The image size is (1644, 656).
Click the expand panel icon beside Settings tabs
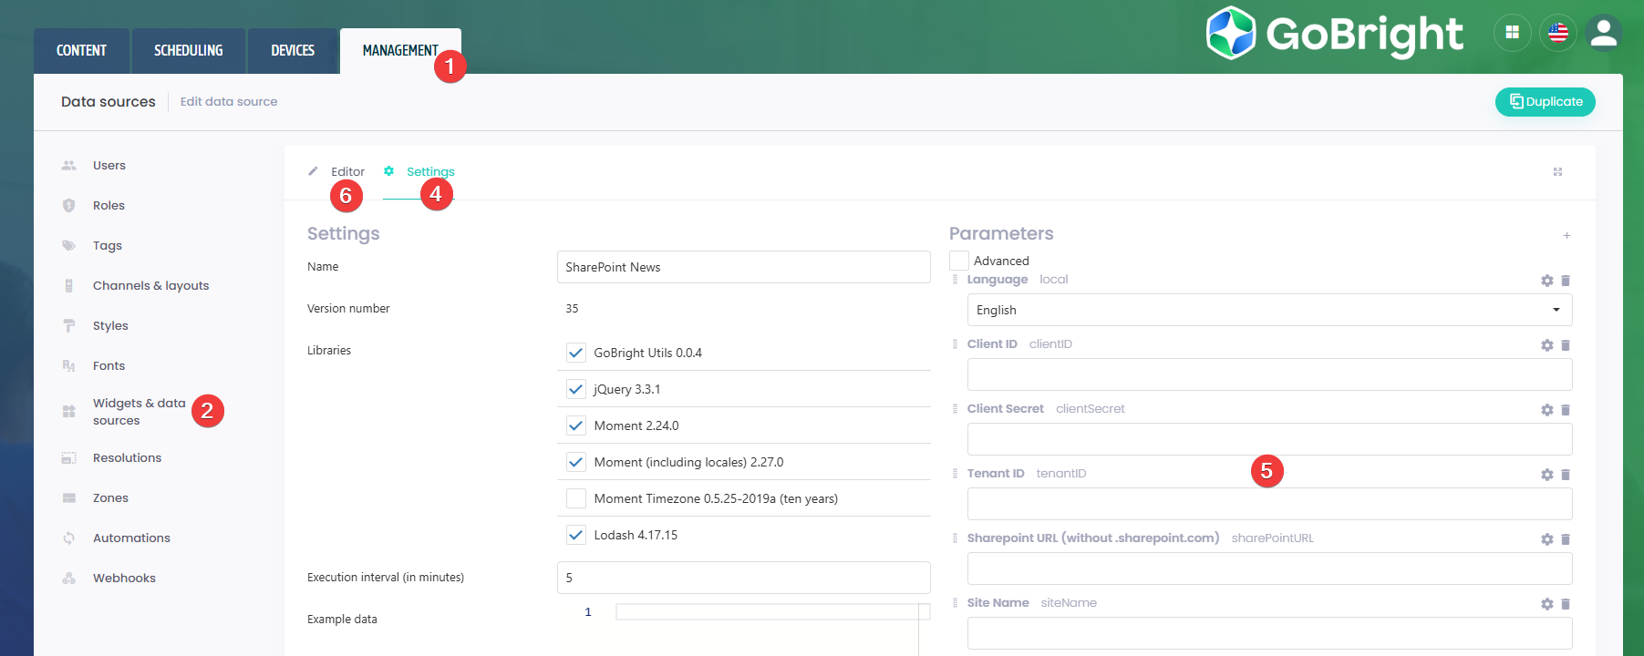coord(1557,172)
